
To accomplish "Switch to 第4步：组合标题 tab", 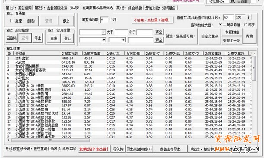I will point(129,8).
